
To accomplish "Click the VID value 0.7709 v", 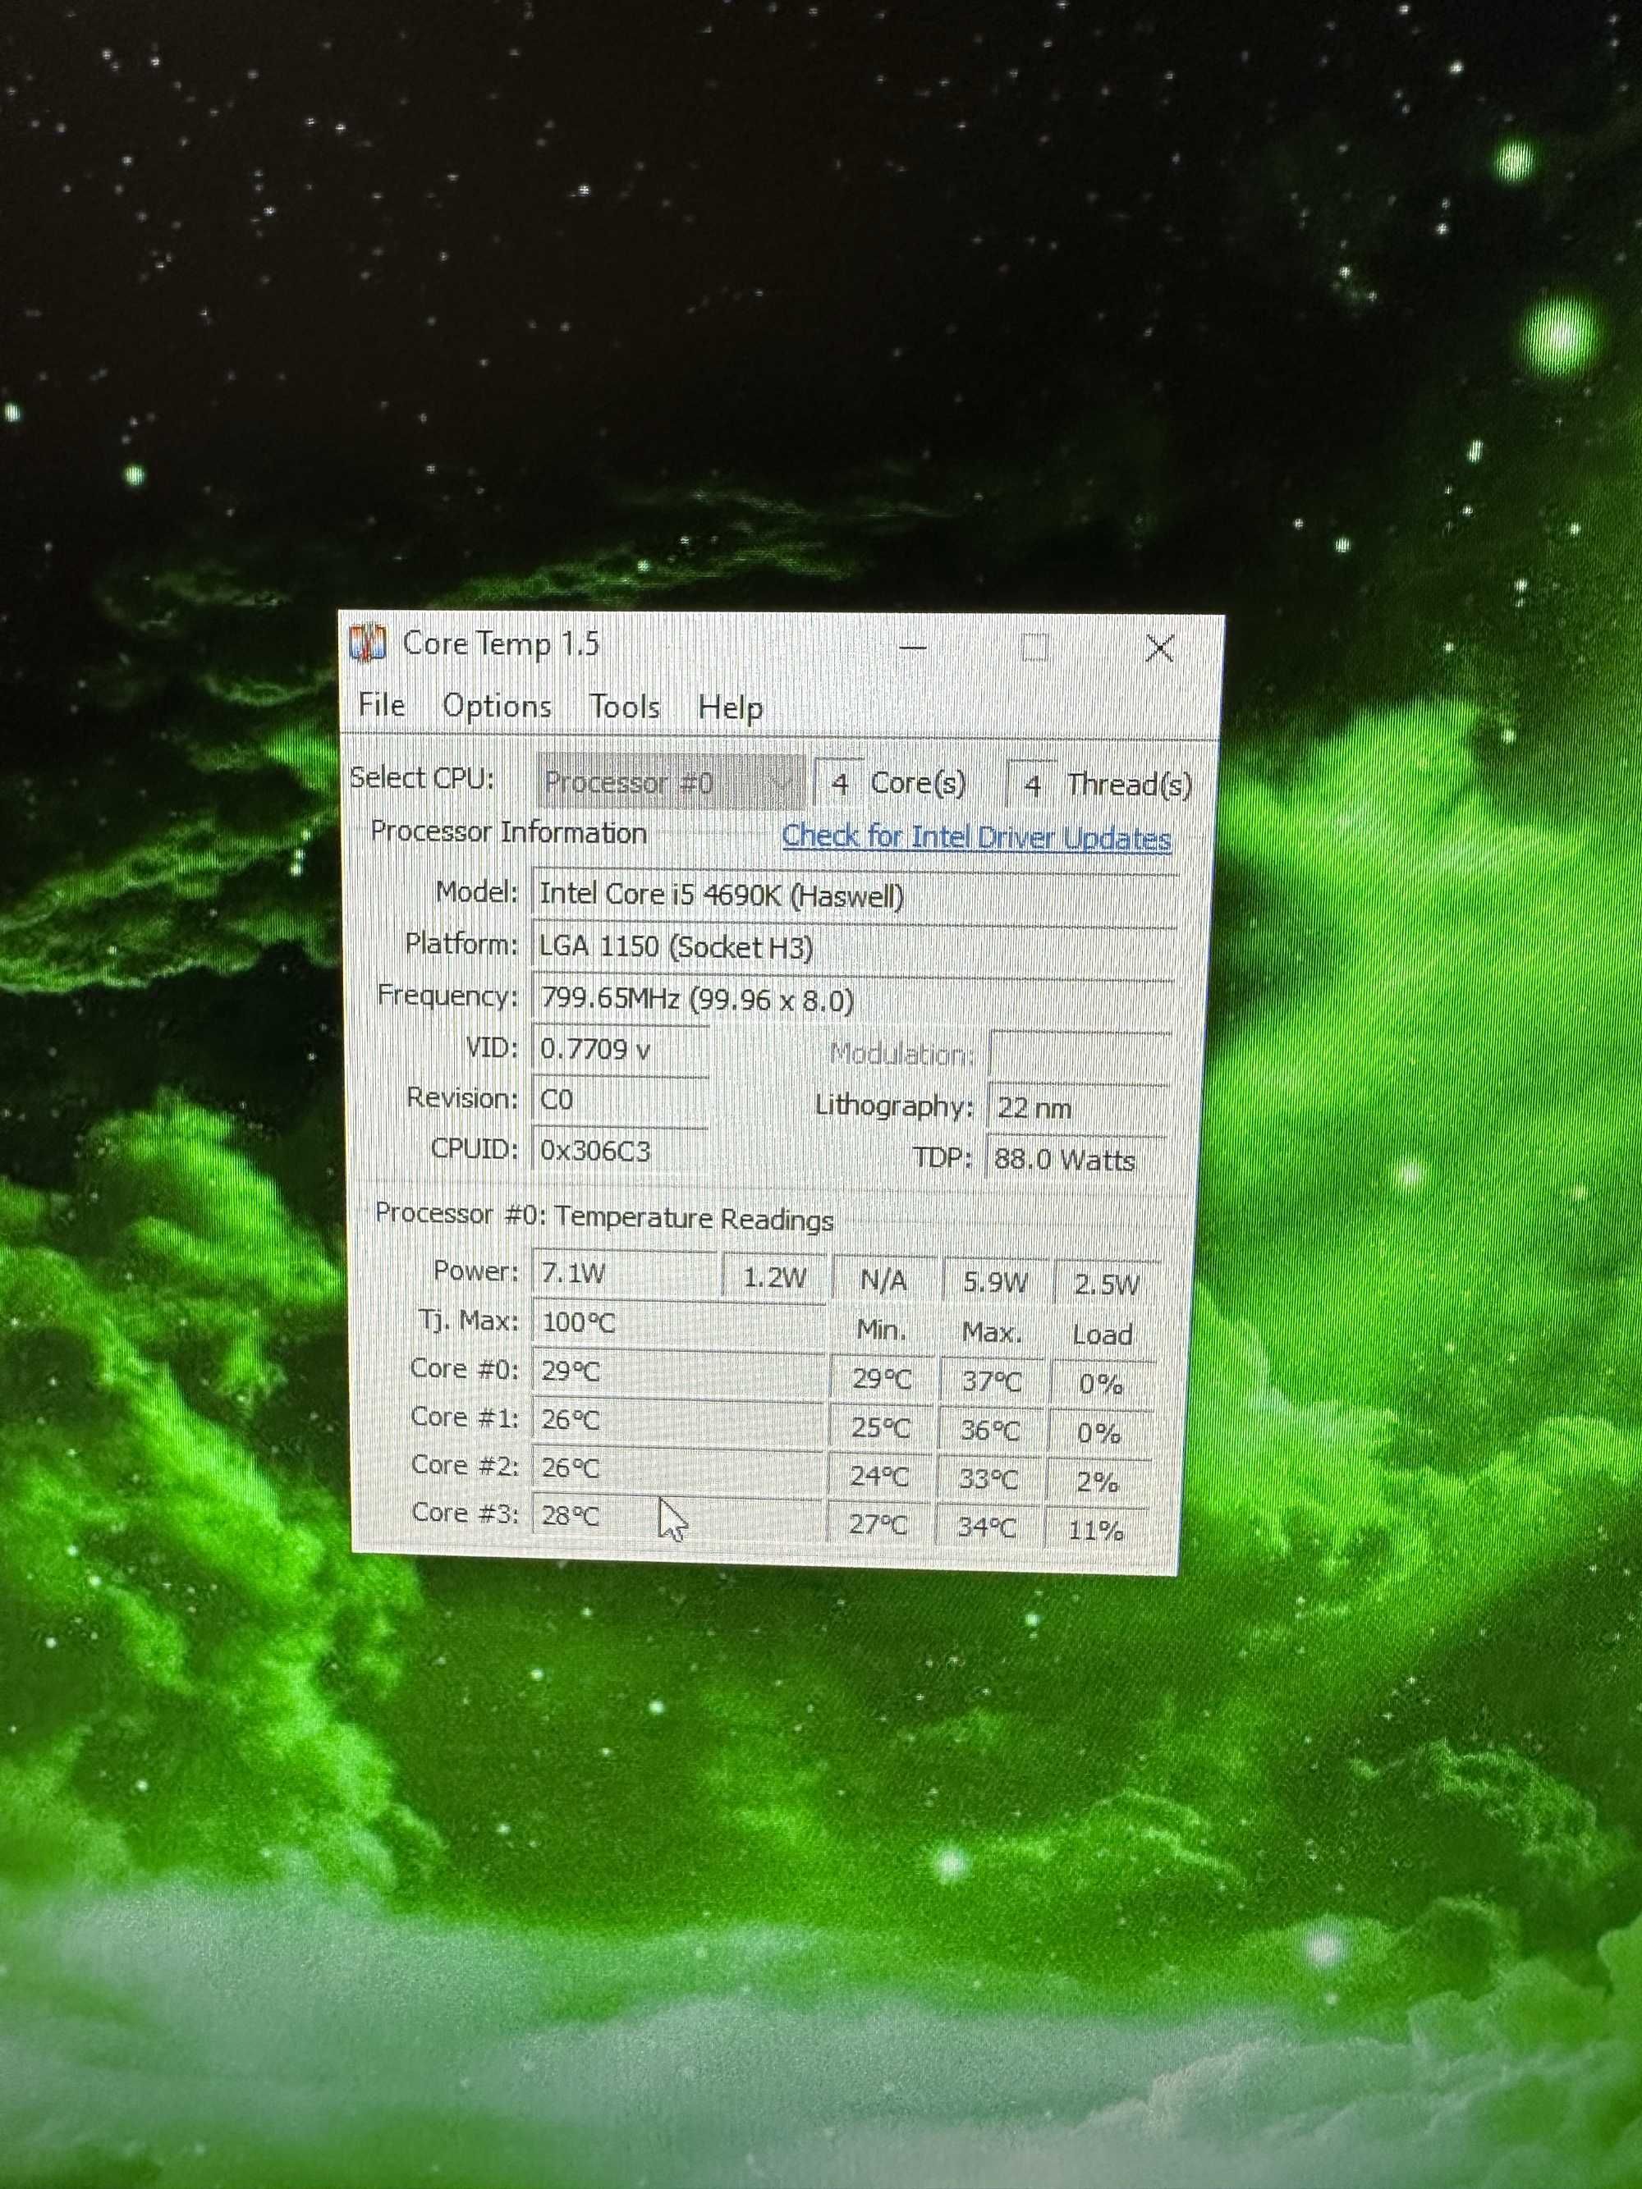I will [621, 1049].
